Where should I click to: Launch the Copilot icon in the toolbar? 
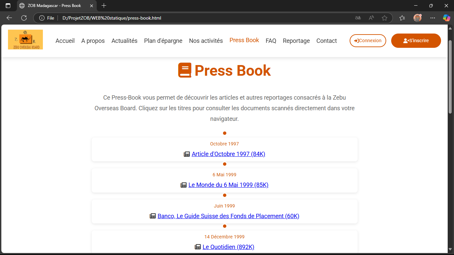446,18
